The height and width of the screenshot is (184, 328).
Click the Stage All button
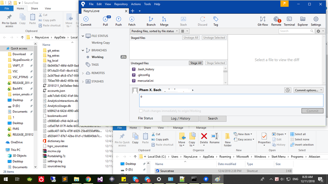coord(196,63)
